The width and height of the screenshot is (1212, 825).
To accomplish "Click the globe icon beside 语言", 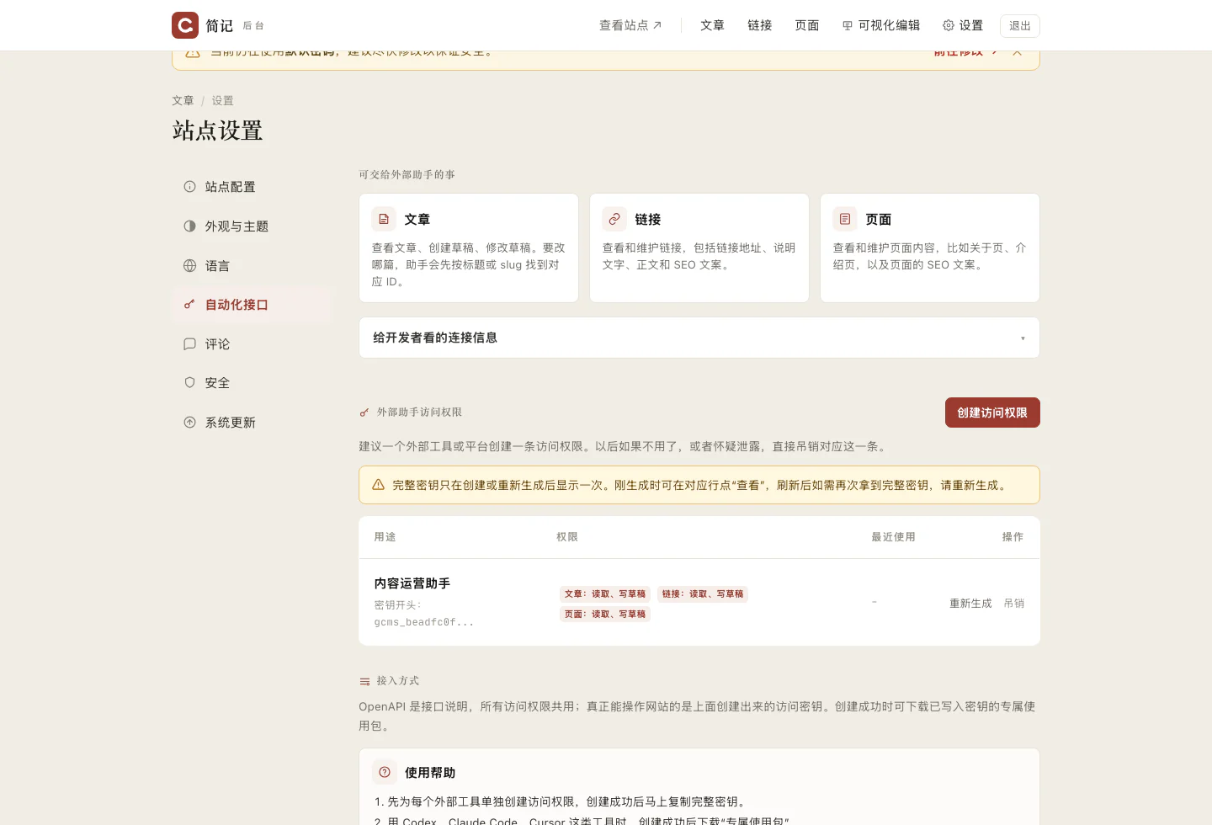I will coord(189,266).
